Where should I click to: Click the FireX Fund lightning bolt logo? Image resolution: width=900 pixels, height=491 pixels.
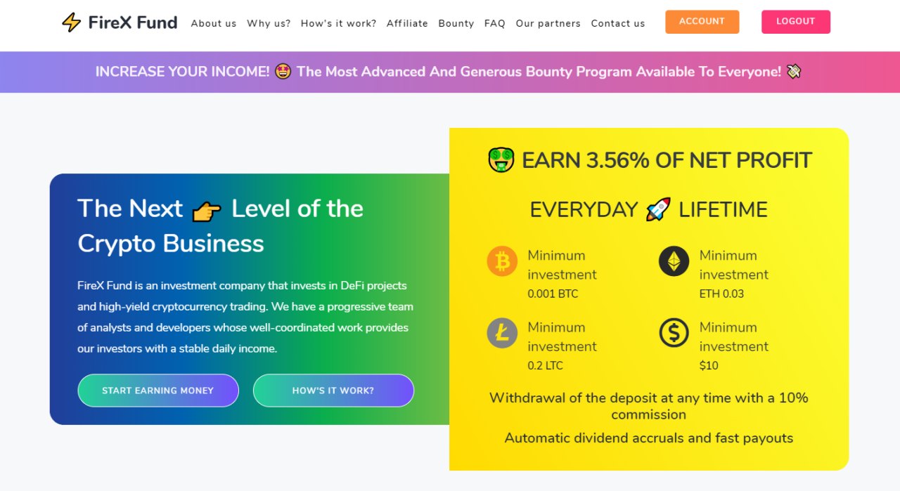click(72, 22)
